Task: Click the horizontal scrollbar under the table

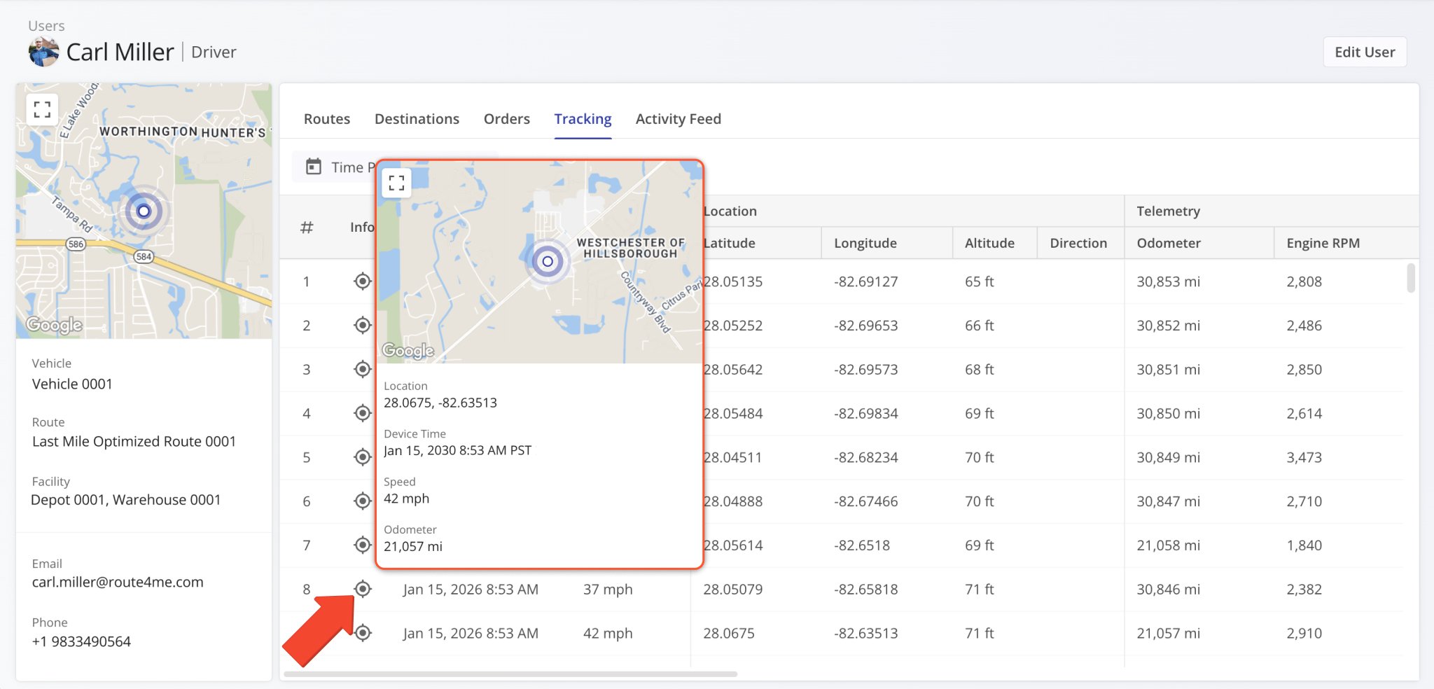Action: point(510,674)
